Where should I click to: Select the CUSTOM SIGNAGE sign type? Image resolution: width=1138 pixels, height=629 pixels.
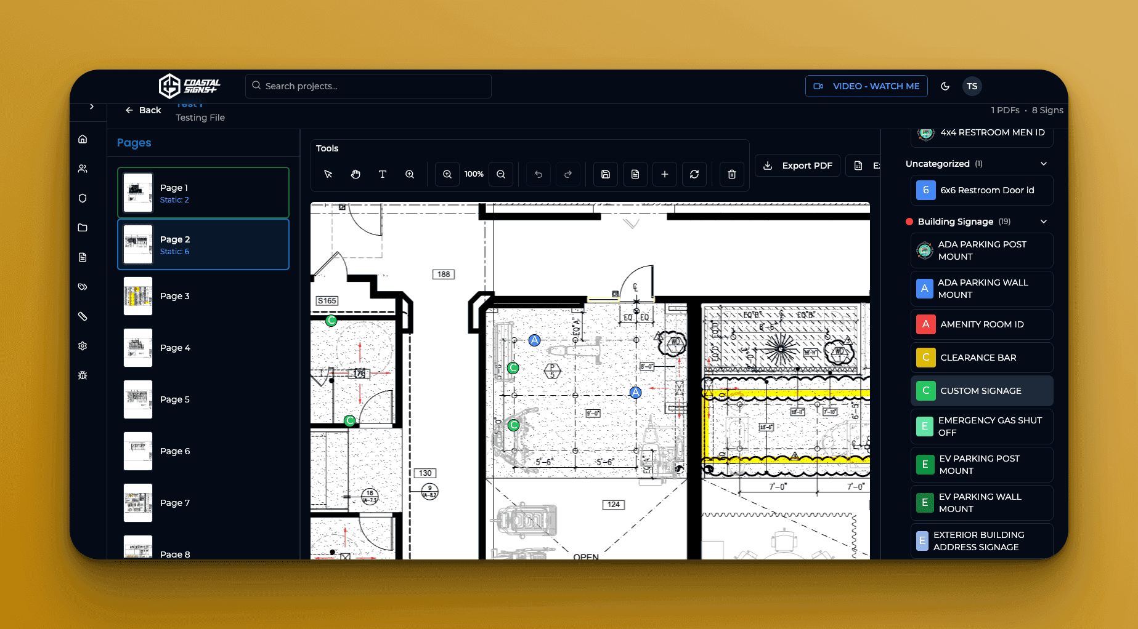click(982, 391)
